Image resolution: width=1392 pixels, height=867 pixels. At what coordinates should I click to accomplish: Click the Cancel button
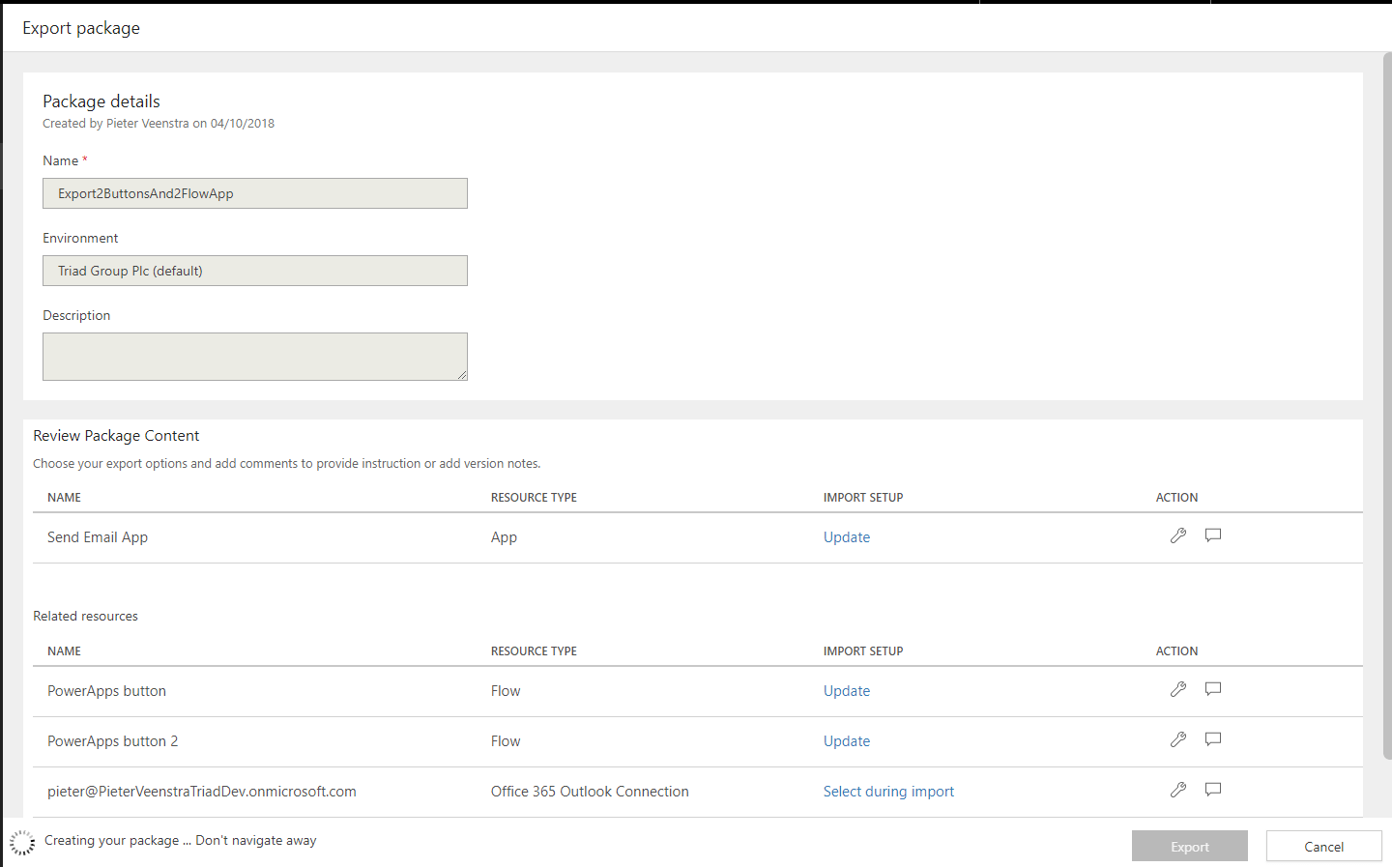1324,847
